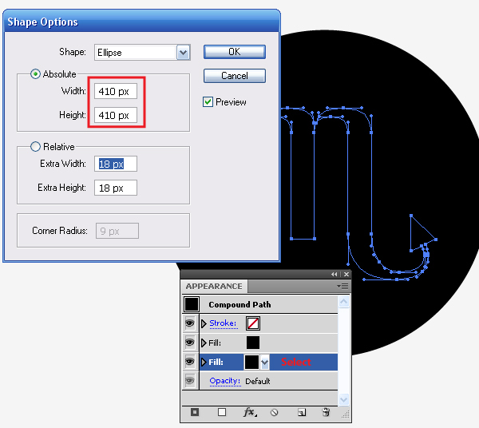
Task: Click the first Fill black swatch
Action: click(253, 343)
